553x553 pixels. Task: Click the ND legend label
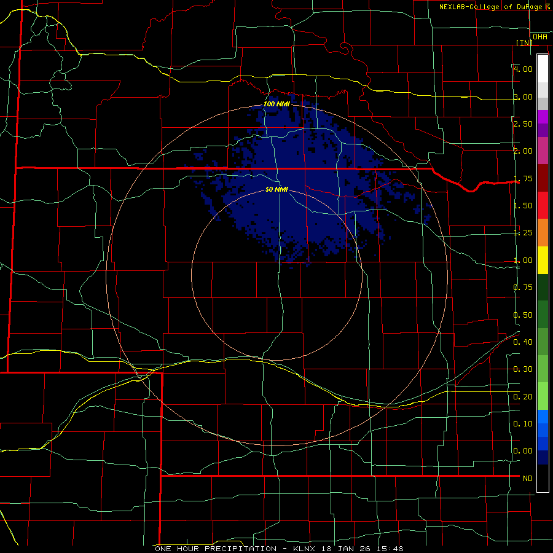pyautogui.click(x=528, y=479)
